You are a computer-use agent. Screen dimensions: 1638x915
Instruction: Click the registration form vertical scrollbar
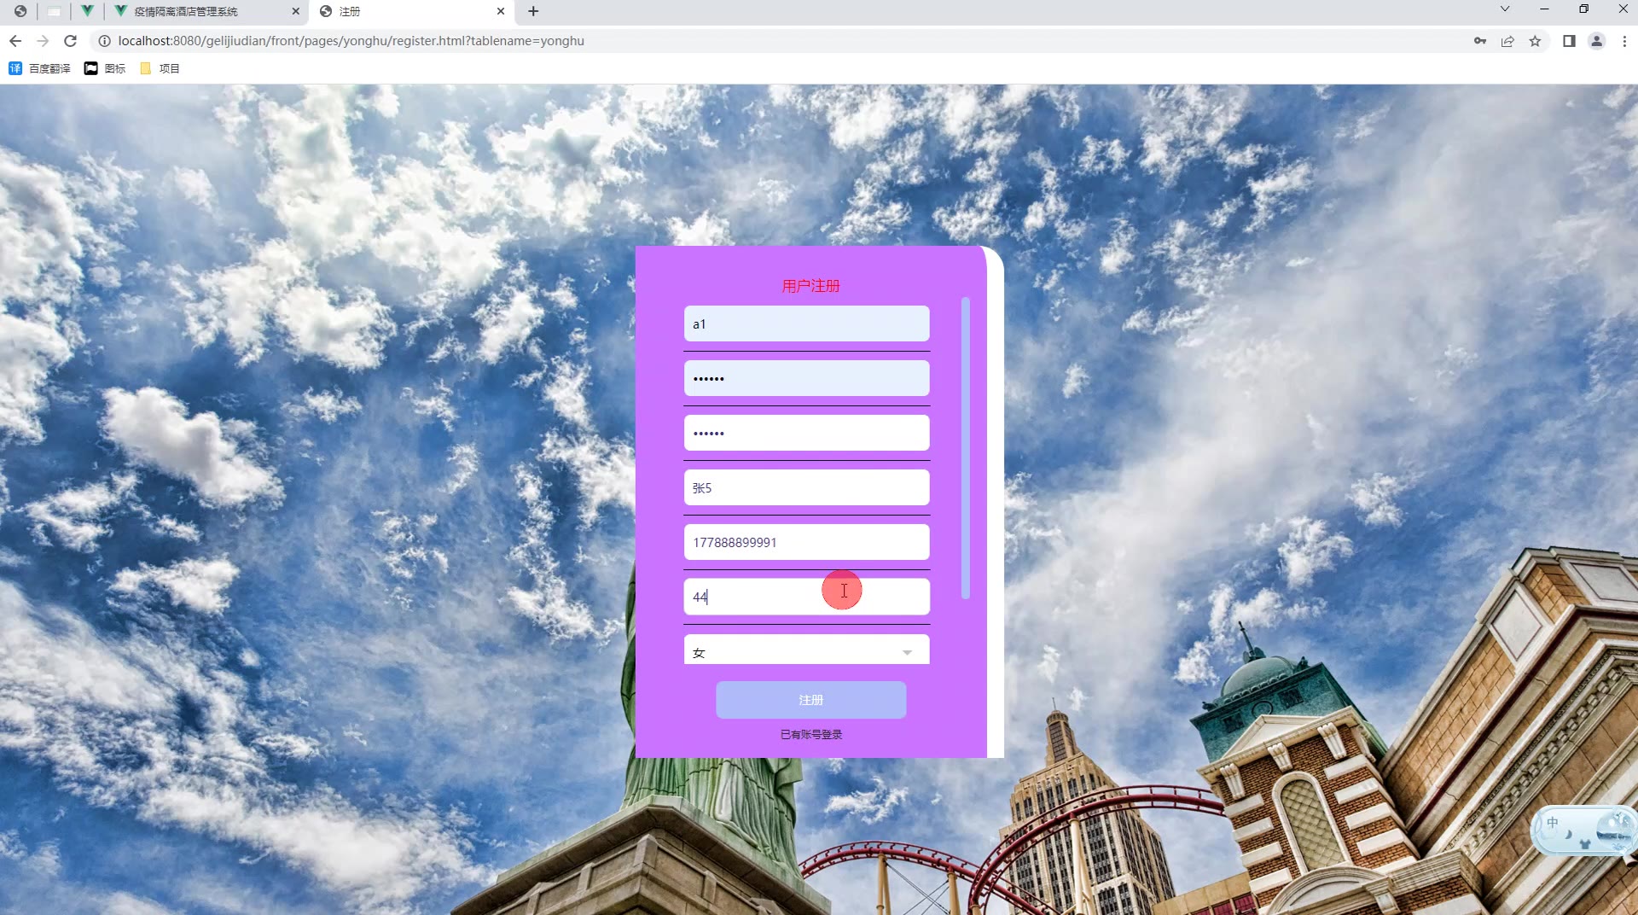(x=965, y=448)
